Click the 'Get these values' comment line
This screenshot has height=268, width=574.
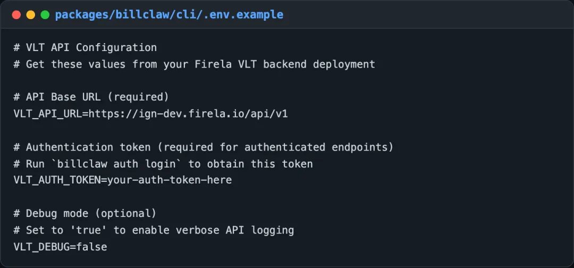pyautogui.click(x=195, y=64)
